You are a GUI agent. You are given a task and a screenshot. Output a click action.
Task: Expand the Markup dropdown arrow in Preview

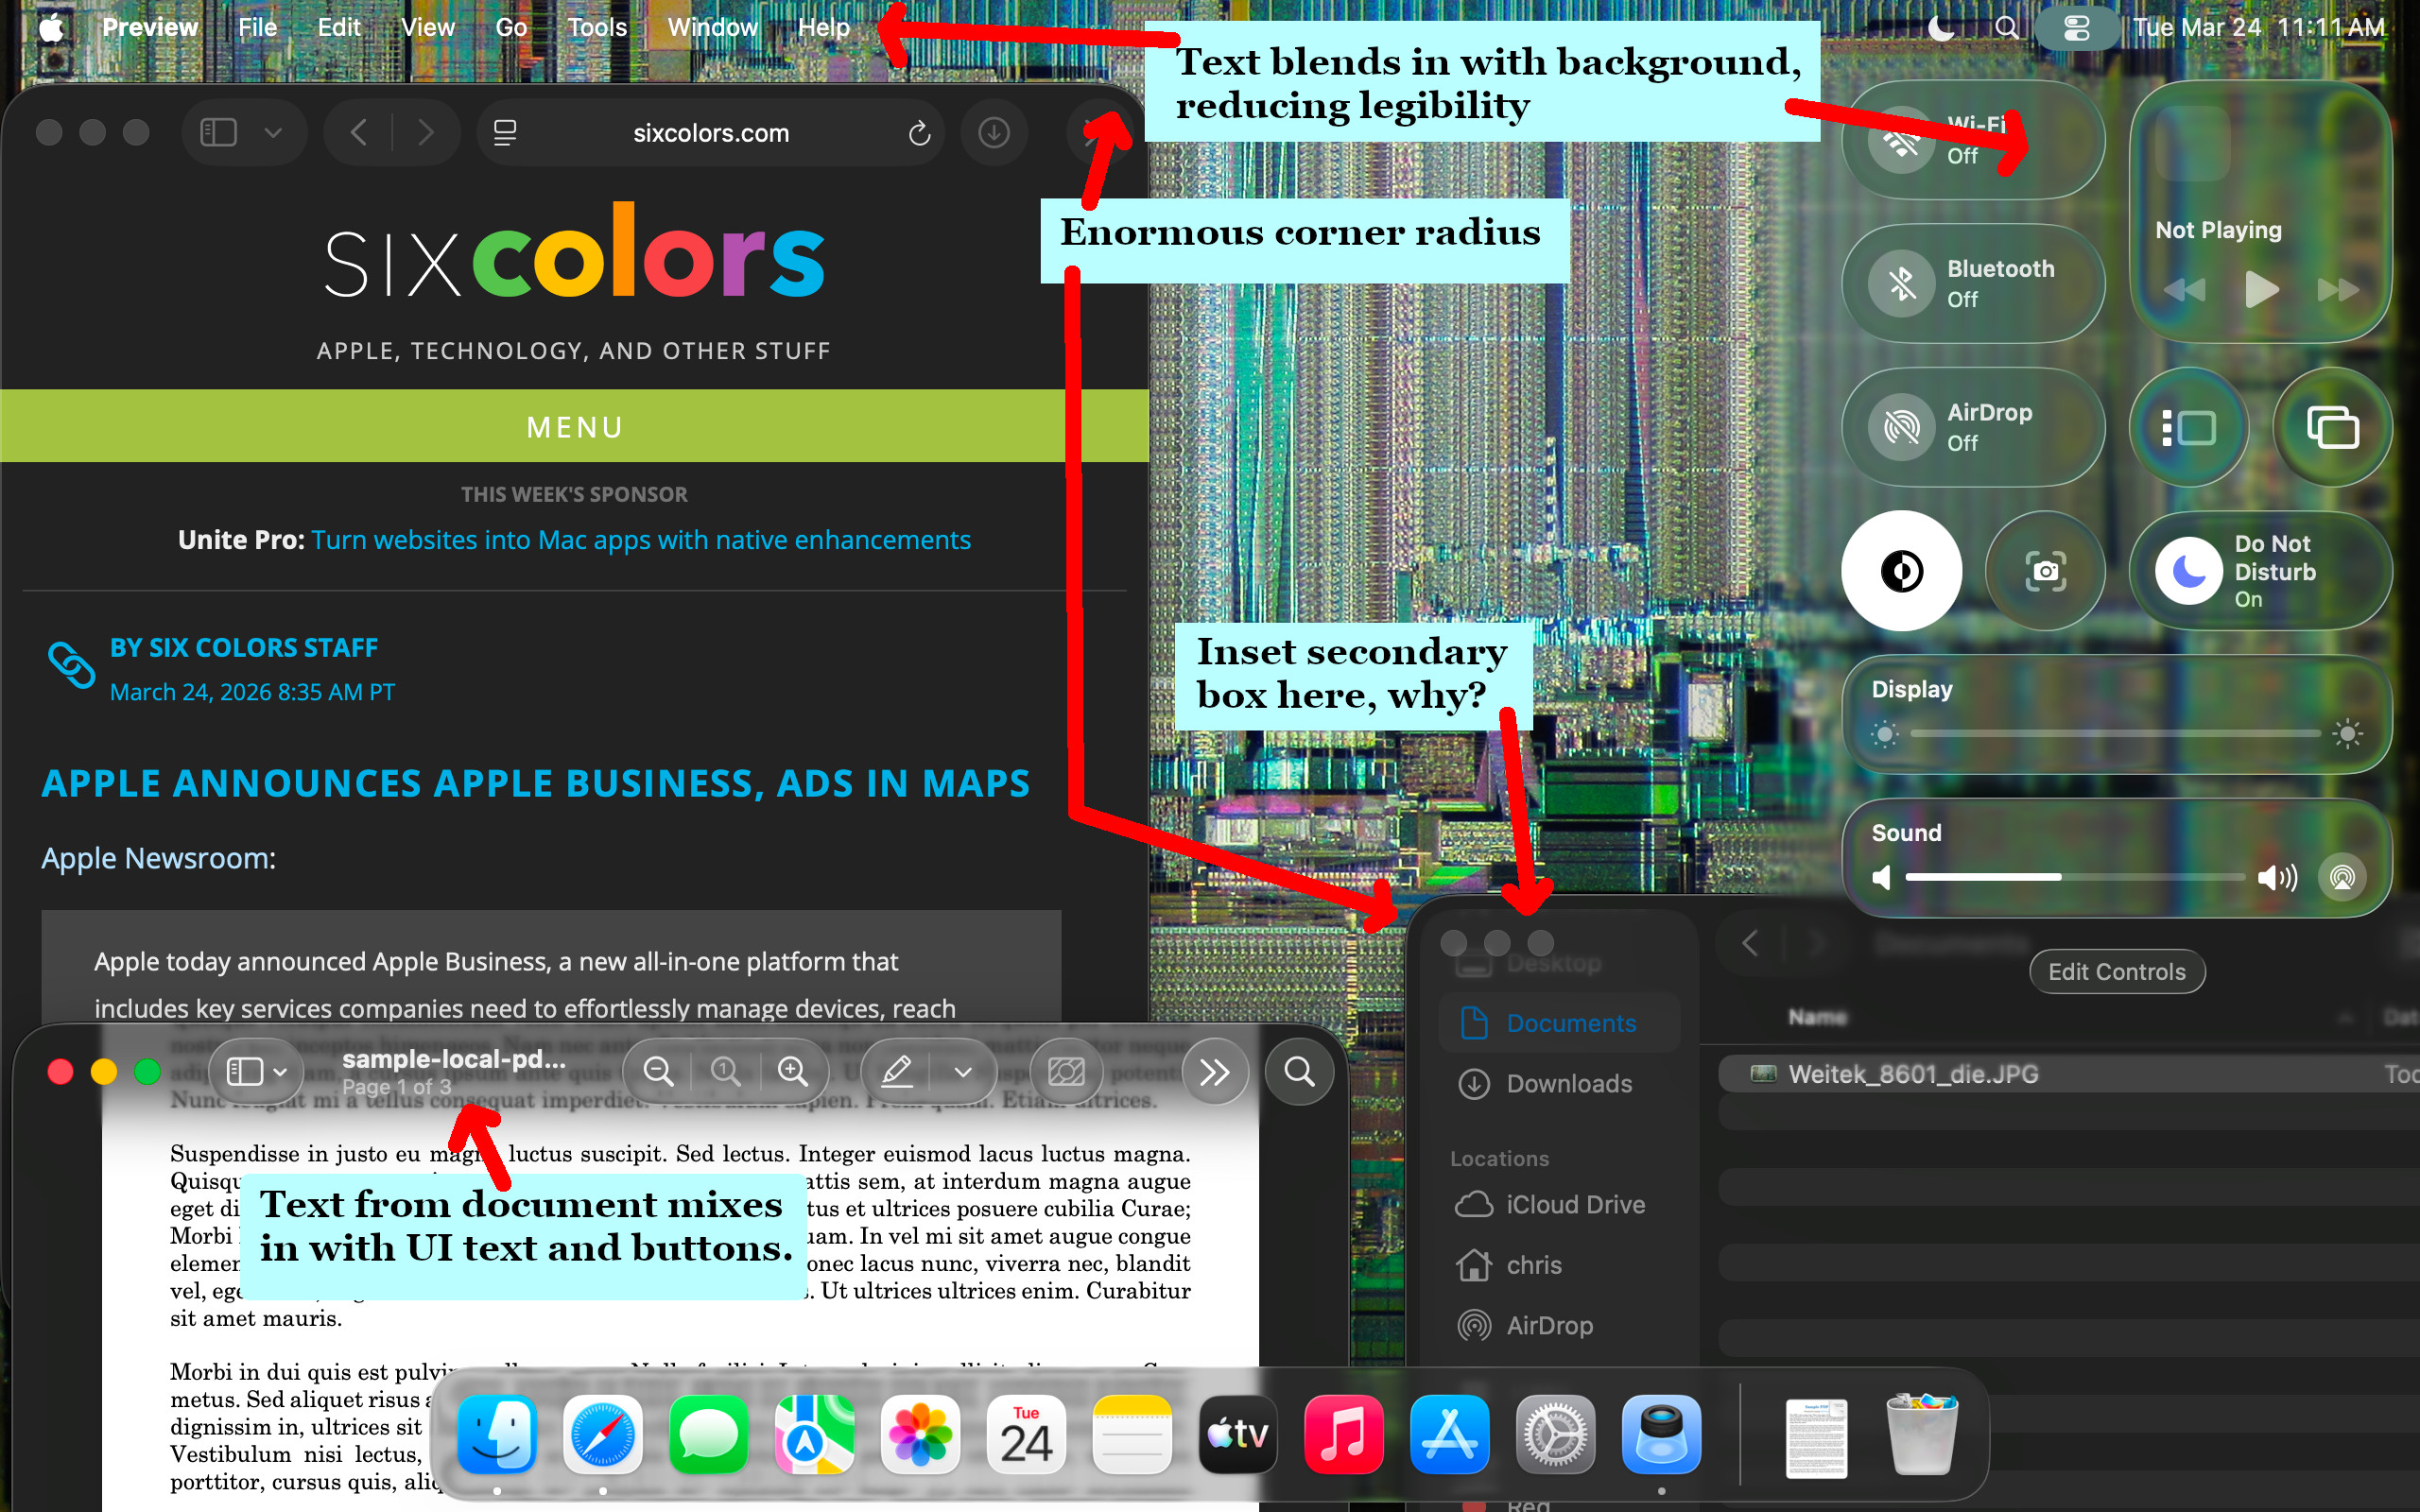pos(962,1072)
